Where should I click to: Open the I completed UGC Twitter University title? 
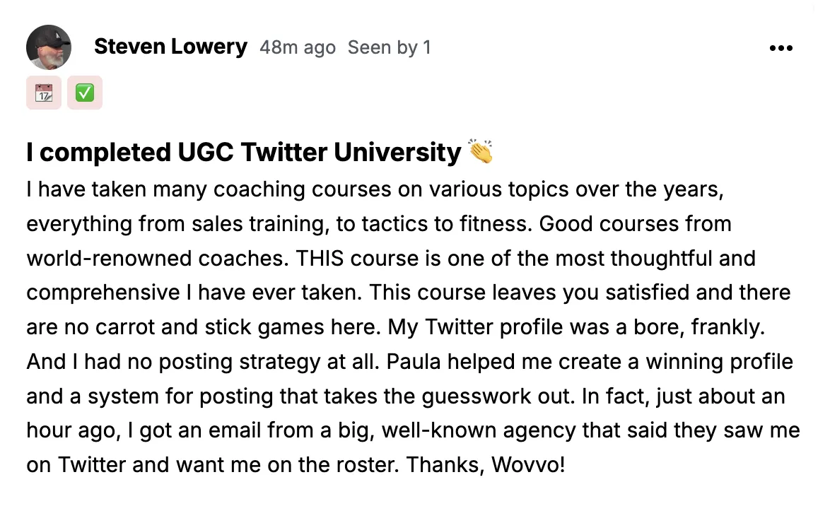tap(243, 153)
